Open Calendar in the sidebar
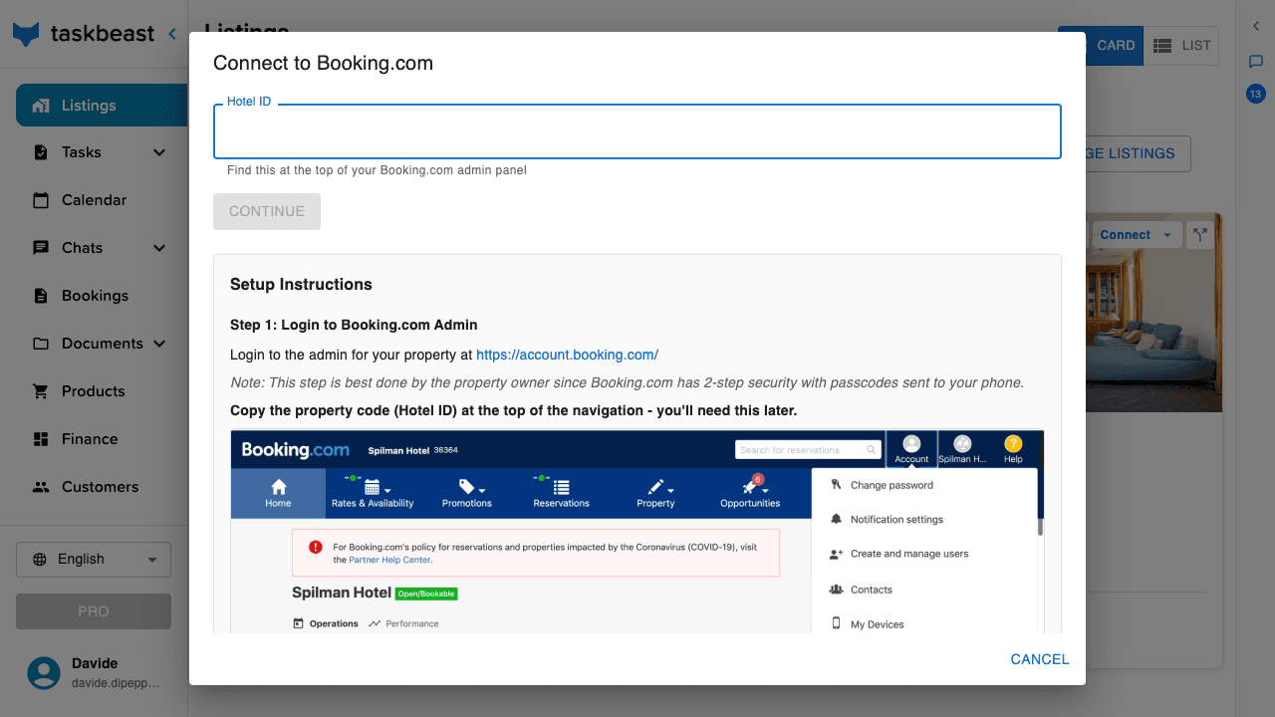Image resolution: width=1275 pixels, height=717 pixels. tap(94, 200)
